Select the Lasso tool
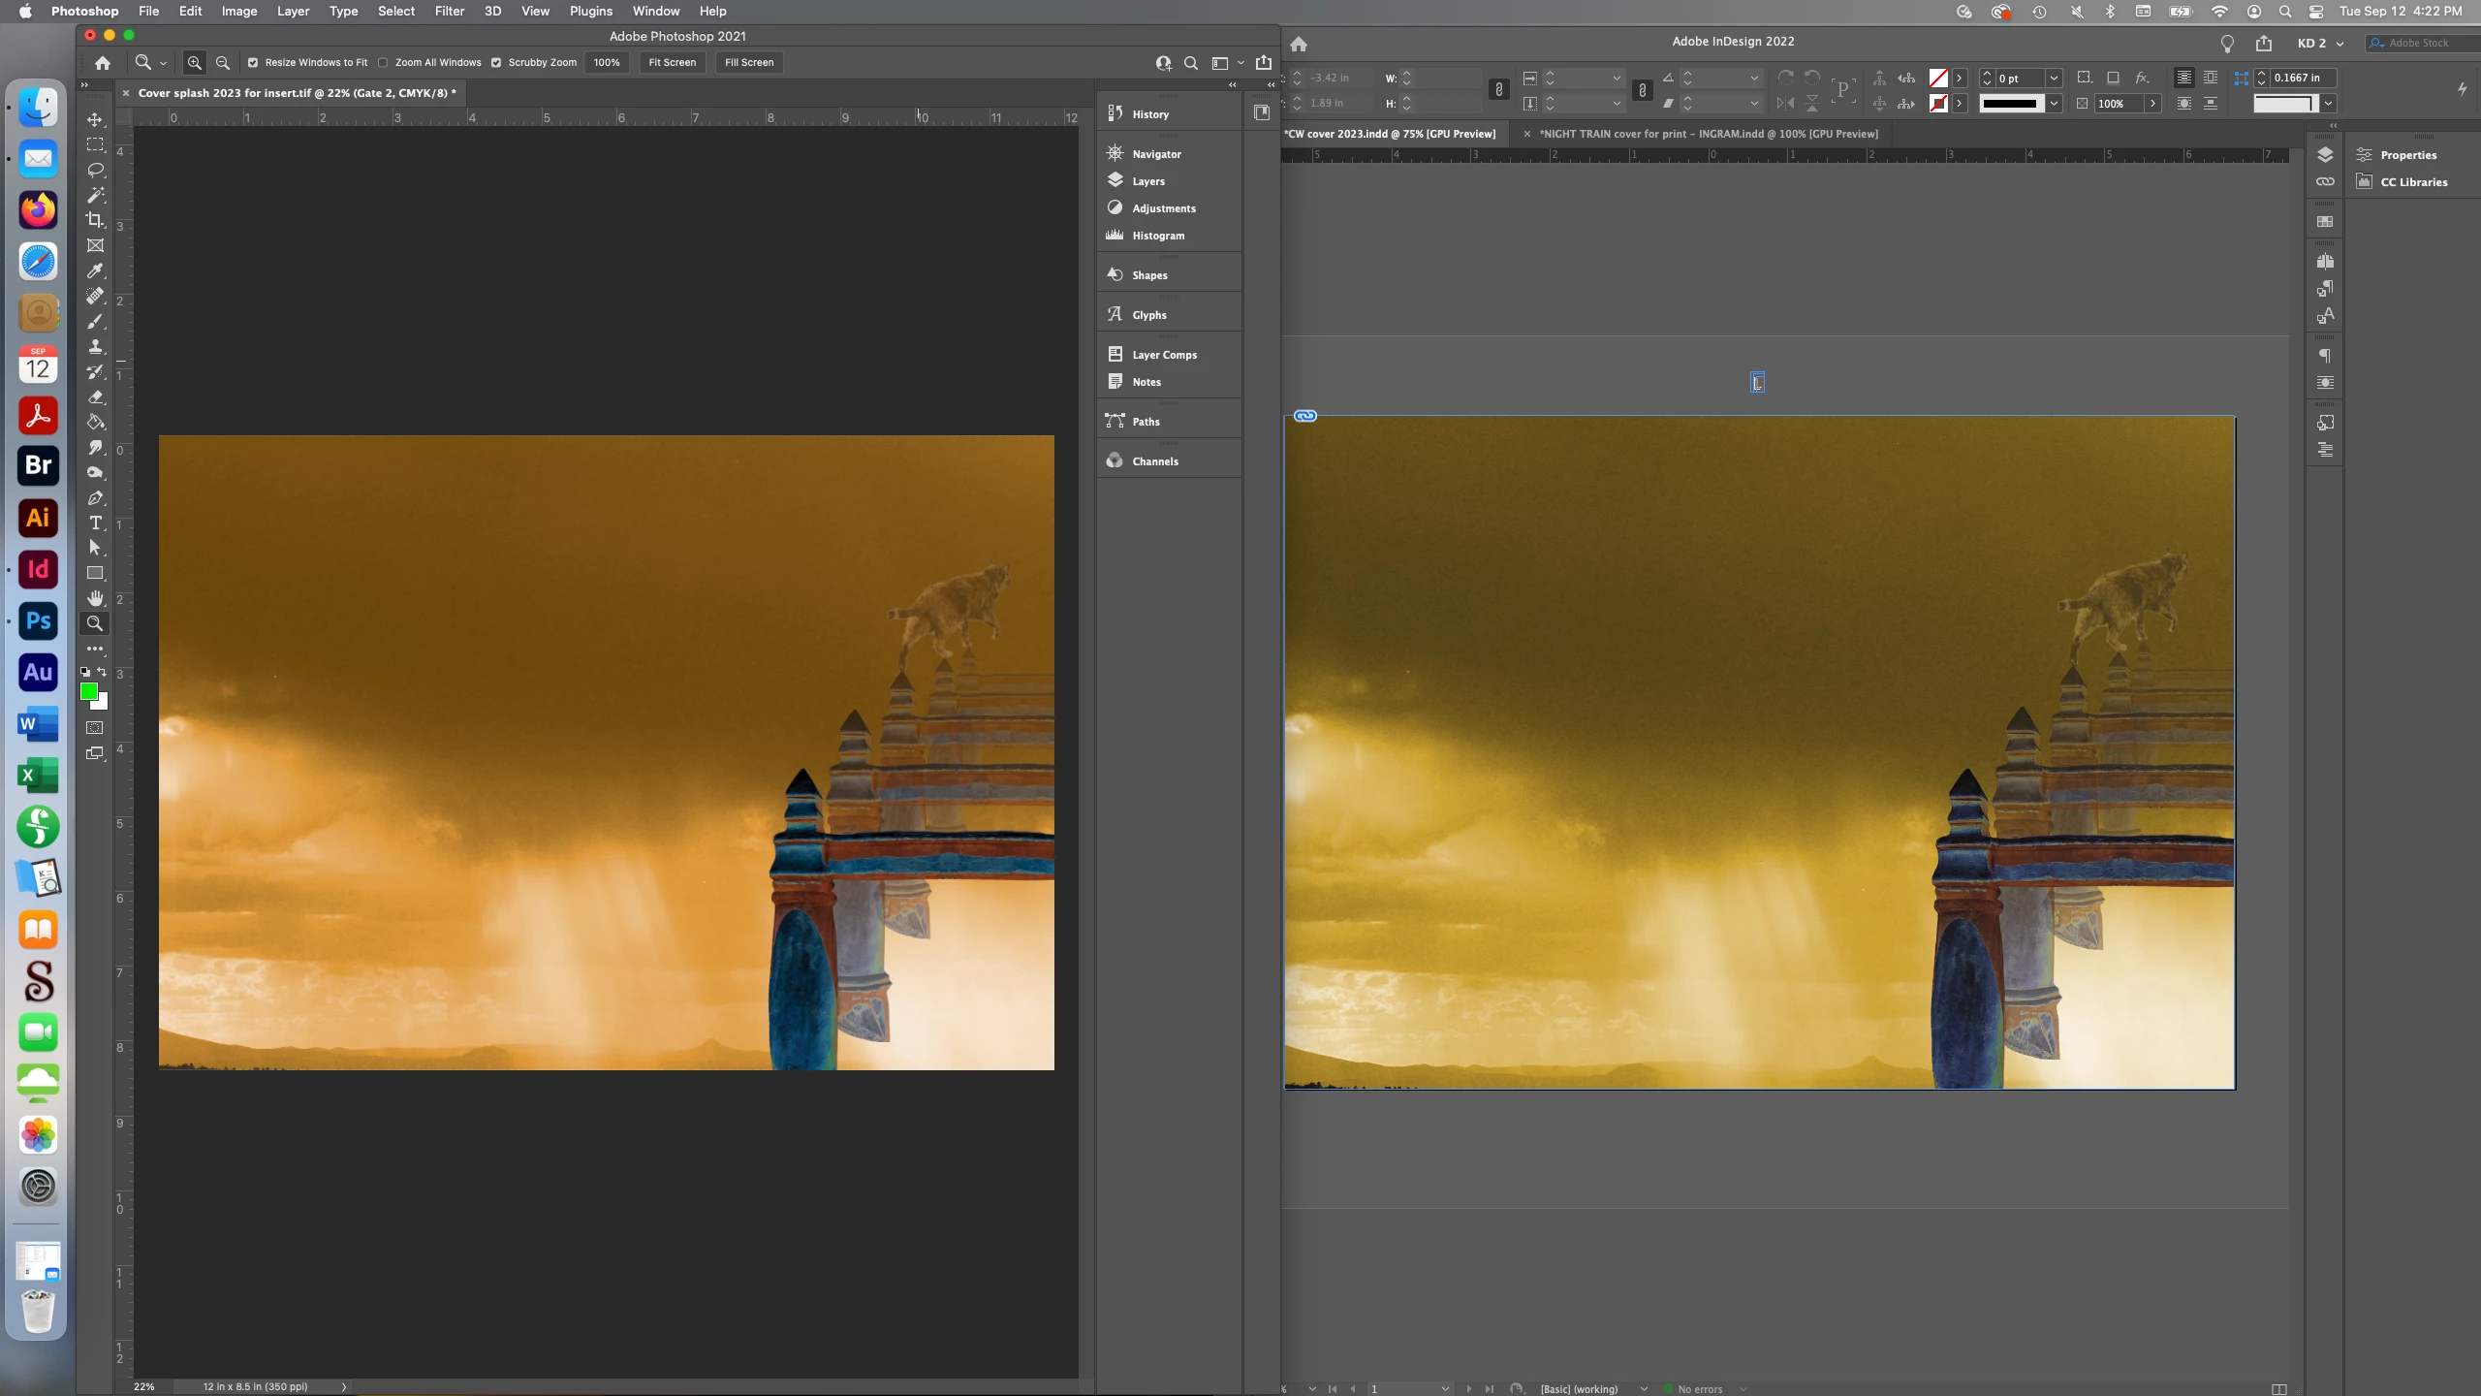This screenshot has width=2481, height=1396. (95, 170)
